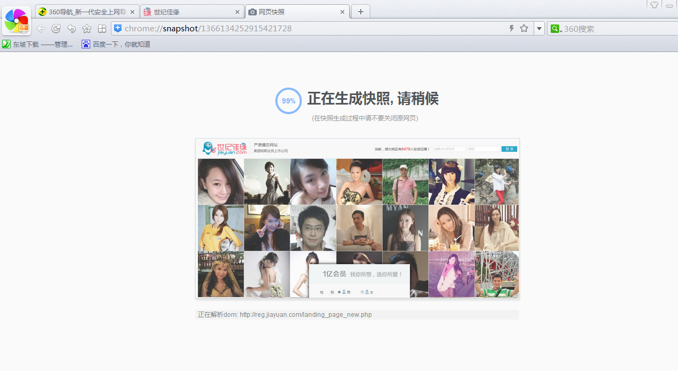Bookmark page with address bar star
Screen dimensions: 678x371
[524, 29]
